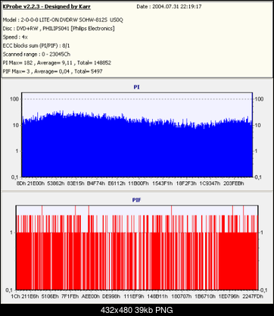274x316 pixels.
Task: Select the x-axis label 'E6112h'
Action: click(117, 183)
